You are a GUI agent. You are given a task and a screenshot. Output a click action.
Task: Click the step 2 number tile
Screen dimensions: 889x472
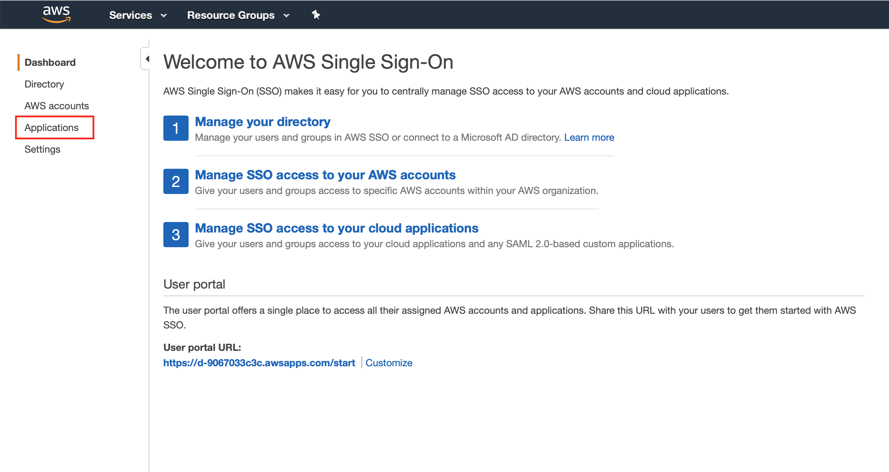[x=176, y=181]
